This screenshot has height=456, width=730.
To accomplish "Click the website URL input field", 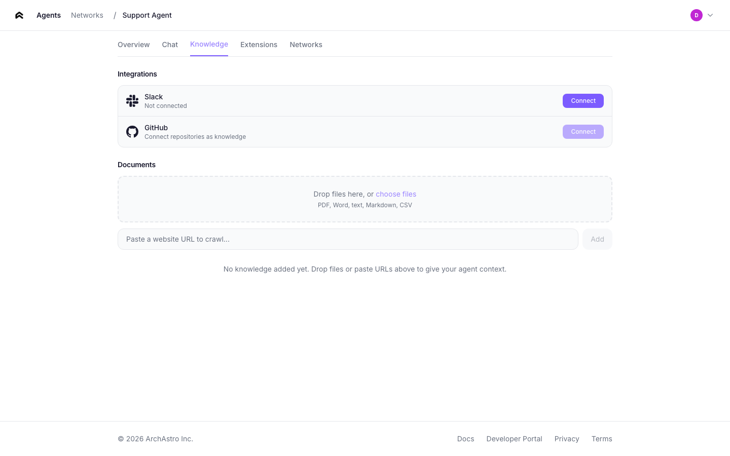I will click(348, 239).
